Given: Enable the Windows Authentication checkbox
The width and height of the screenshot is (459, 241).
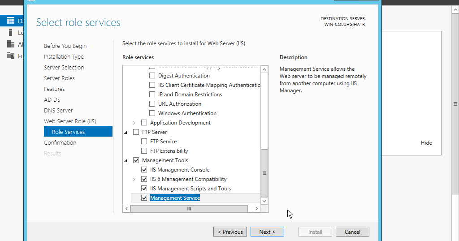Looking at the screenshot, I should [x=152, y=113].
